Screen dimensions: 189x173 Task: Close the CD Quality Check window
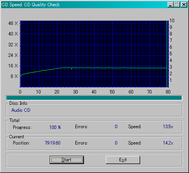(184, 5)
